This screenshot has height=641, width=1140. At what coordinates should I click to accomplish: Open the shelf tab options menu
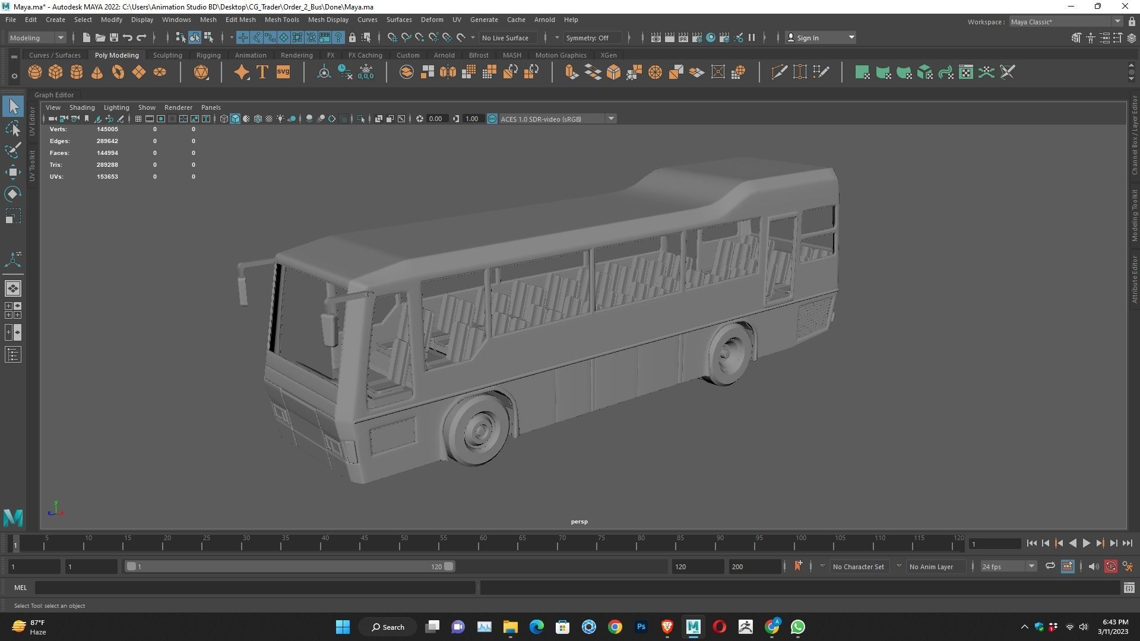14,56
